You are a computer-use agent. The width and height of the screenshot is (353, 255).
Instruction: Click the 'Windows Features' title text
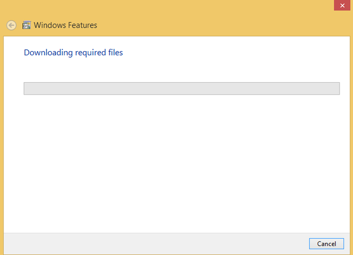[65, 25]
